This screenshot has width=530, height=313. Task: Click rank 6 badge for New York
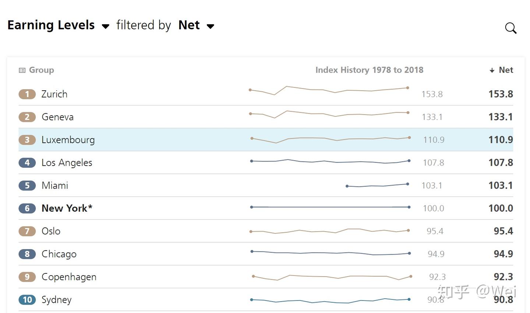pos(27,208)
